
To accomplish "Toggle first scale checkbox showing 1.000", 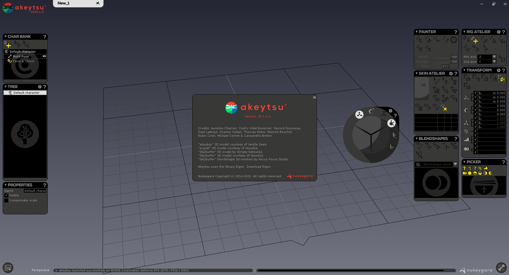I will click(476, 118).
